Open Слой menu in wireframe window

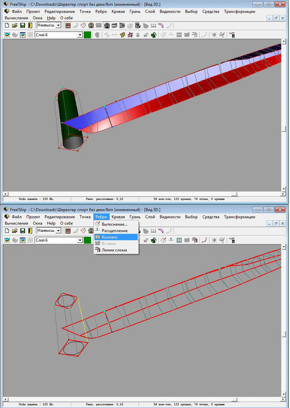click(150, 217)
